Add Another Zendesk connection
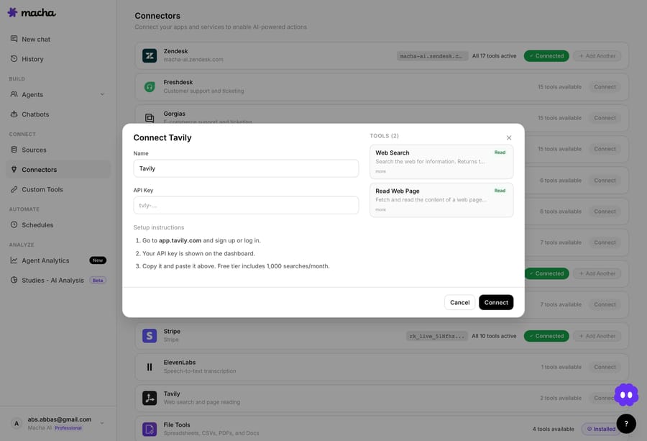The width and height of the screenshot is (647, 441). point(597,55)
